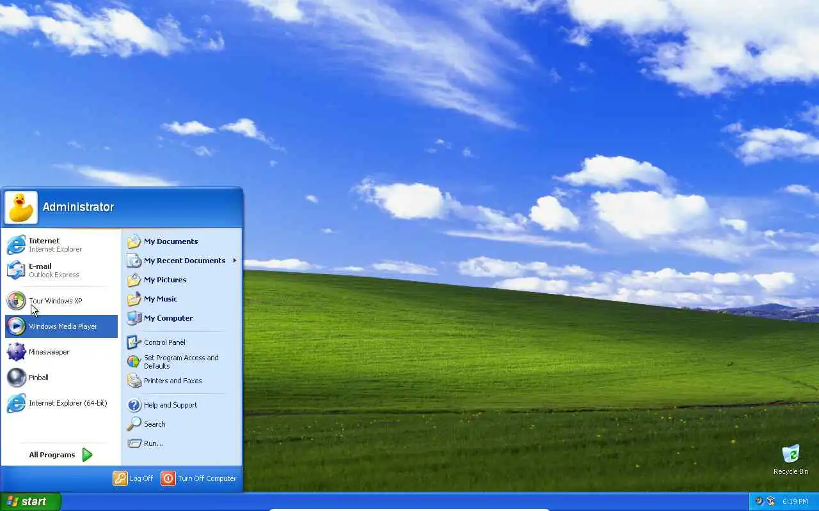Launch the Minesweeper game
819x511 pixels.
coord(61,352)
